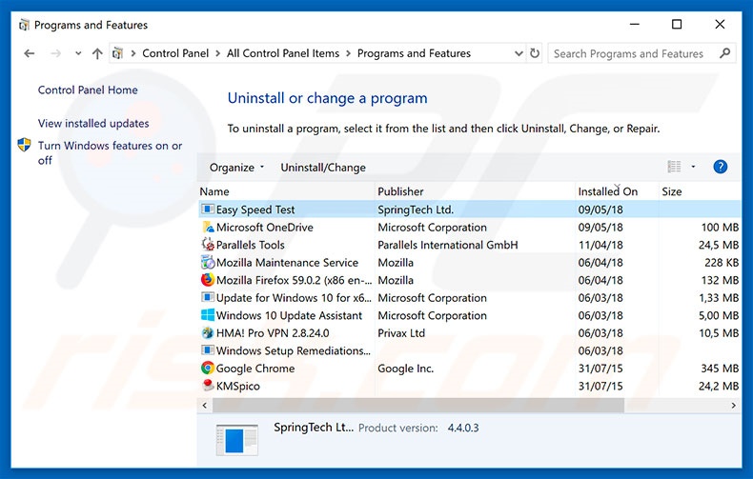Image resolution: width=753 pixels, height=479 pixels.
Task: Select Windows 10 Update Assistant entry
Action: click(289, 315)
